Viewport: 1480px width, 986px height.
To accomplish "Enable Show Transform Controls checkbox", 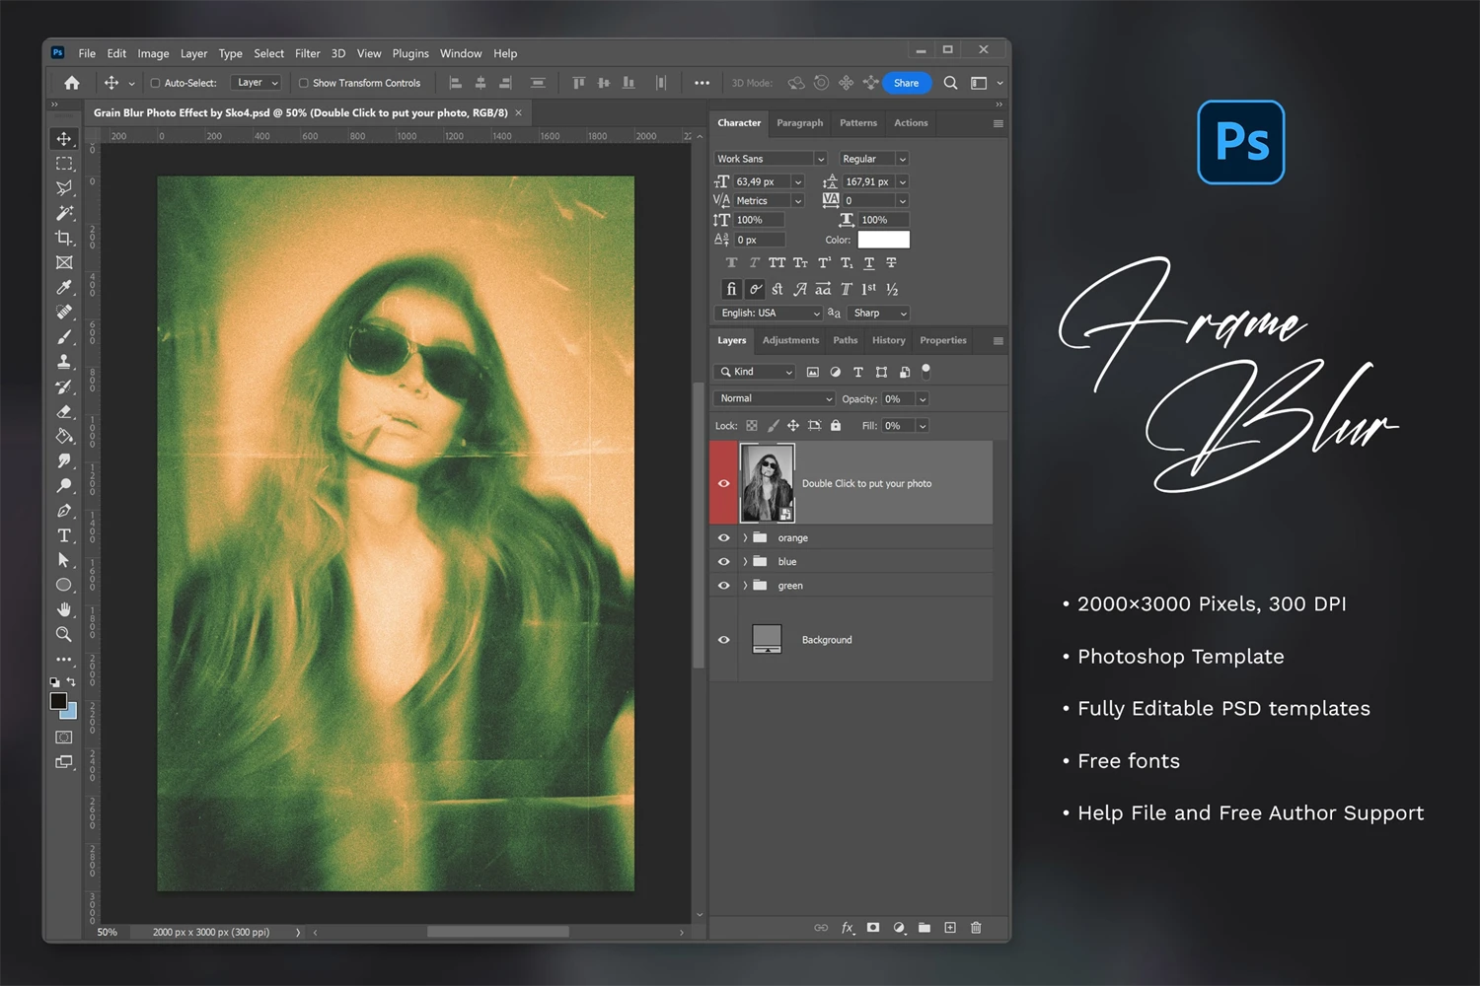I will tap(304, 83).
